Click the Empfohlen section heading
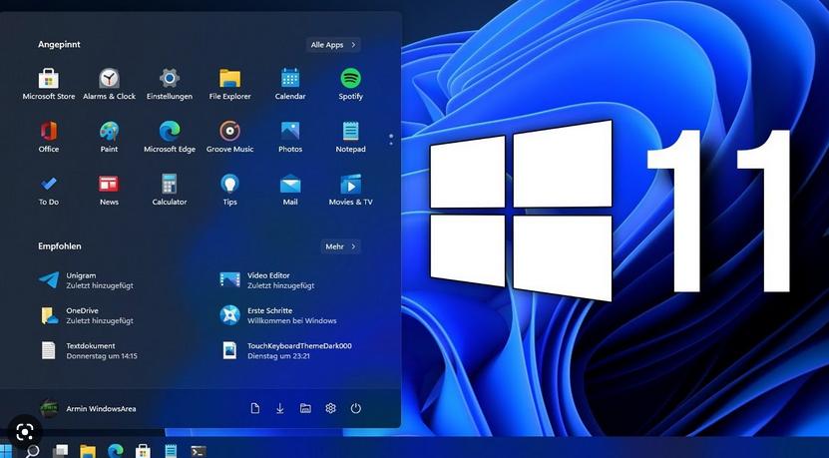This screenshot has width=829, height=458. [x=60, y=245]
